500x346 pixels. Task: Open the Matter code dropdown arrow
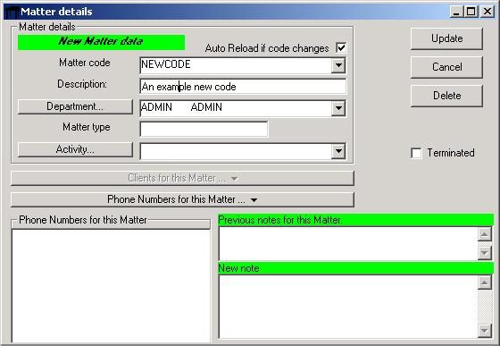click(338, 65)
